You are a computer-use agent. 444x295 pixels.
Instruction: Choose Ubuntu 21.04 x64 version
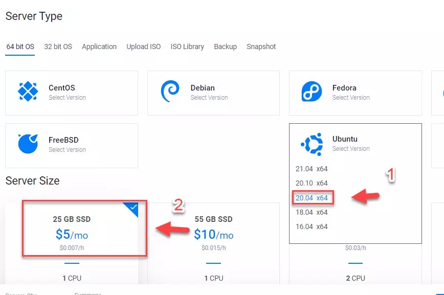312,169
